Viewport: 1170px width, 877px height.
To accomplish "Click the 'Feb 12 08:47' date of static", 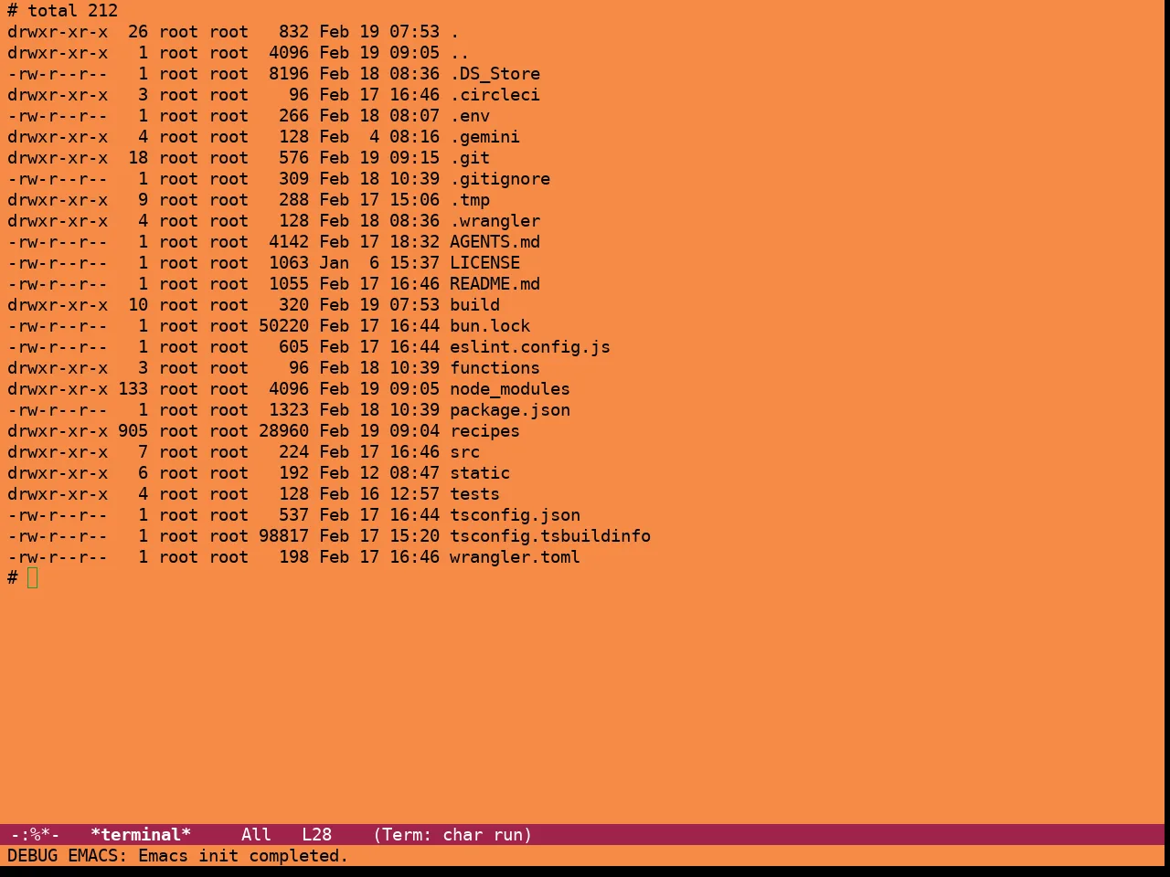I will pos(379,473).
